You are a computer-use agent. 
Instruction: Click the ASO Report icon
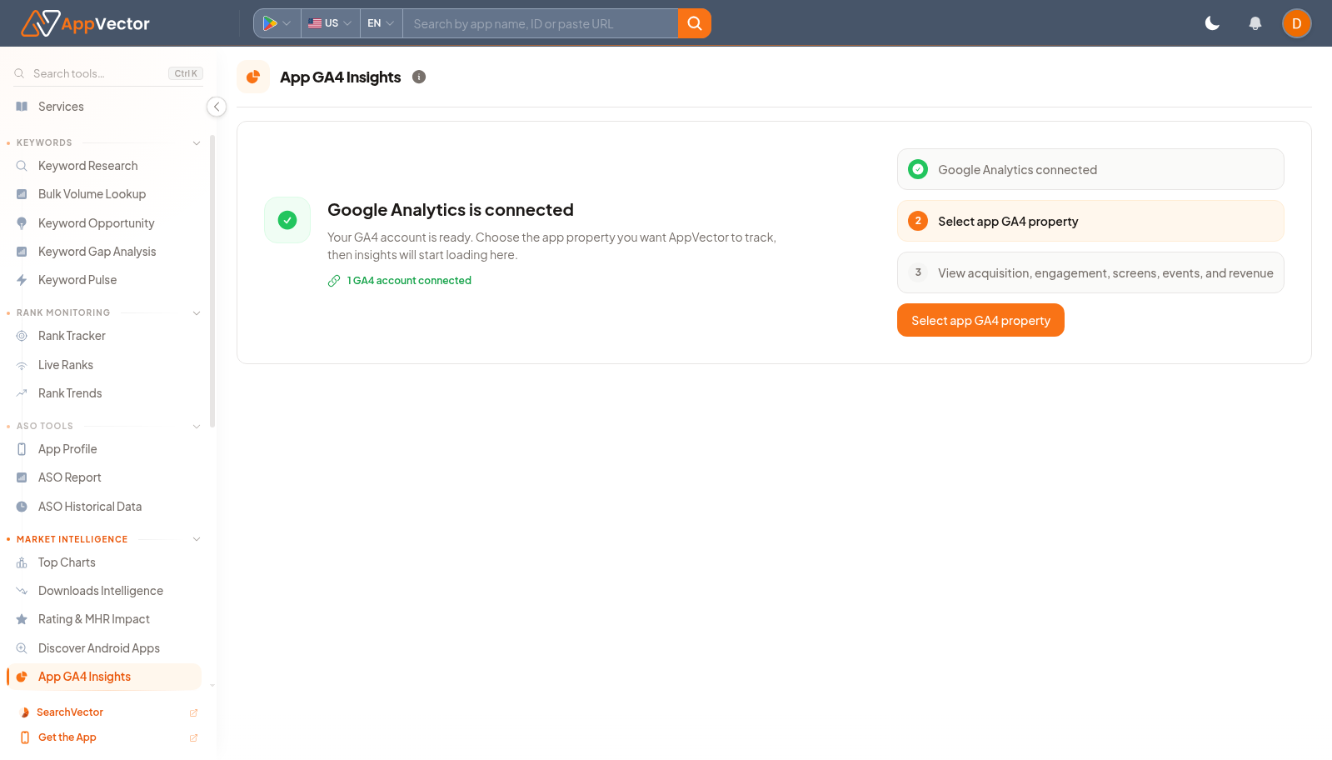(x=22, y=477)
